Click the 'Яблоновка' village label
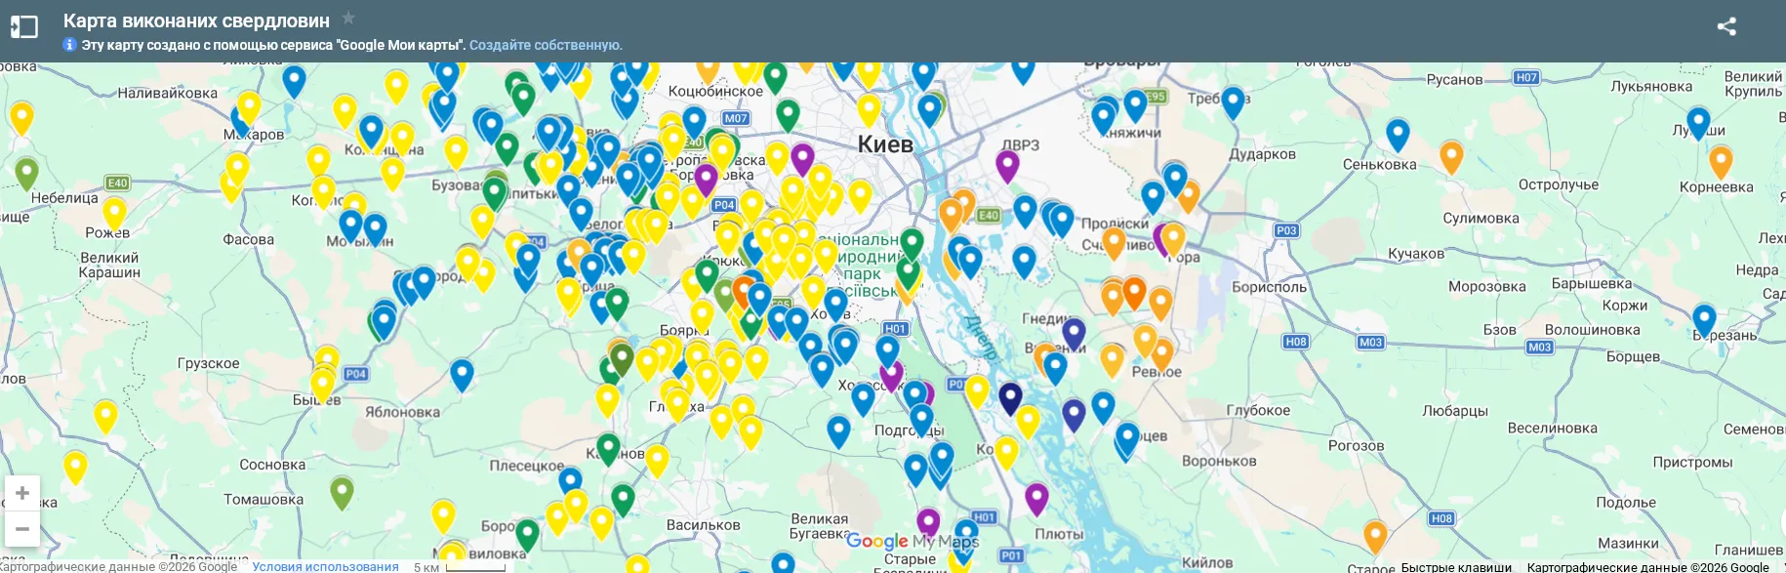 (402, 412)
